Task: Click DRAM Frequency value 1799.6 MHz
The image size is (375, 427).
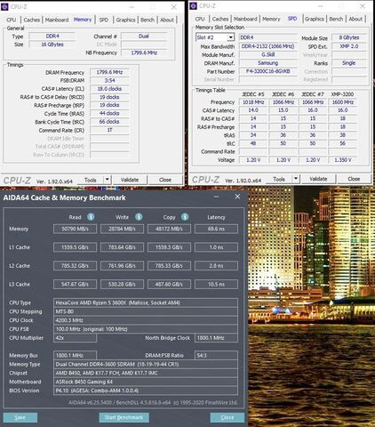Action: (x=109, y=72)
